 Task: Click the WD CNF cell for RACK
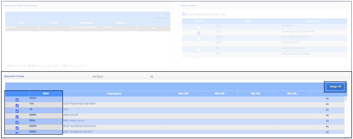183,99
